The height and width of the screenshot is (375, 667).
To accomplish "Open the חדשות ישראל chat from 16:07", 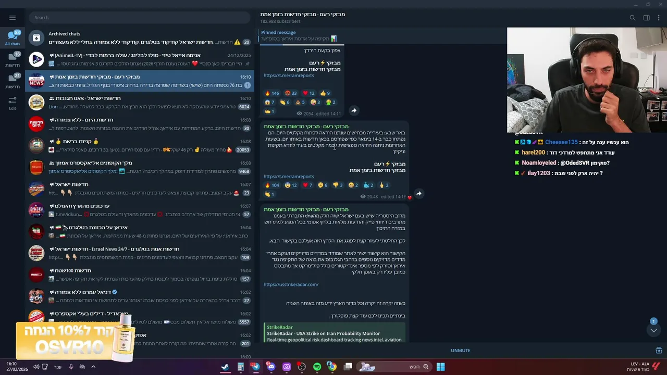I will (x=140, y=189).
